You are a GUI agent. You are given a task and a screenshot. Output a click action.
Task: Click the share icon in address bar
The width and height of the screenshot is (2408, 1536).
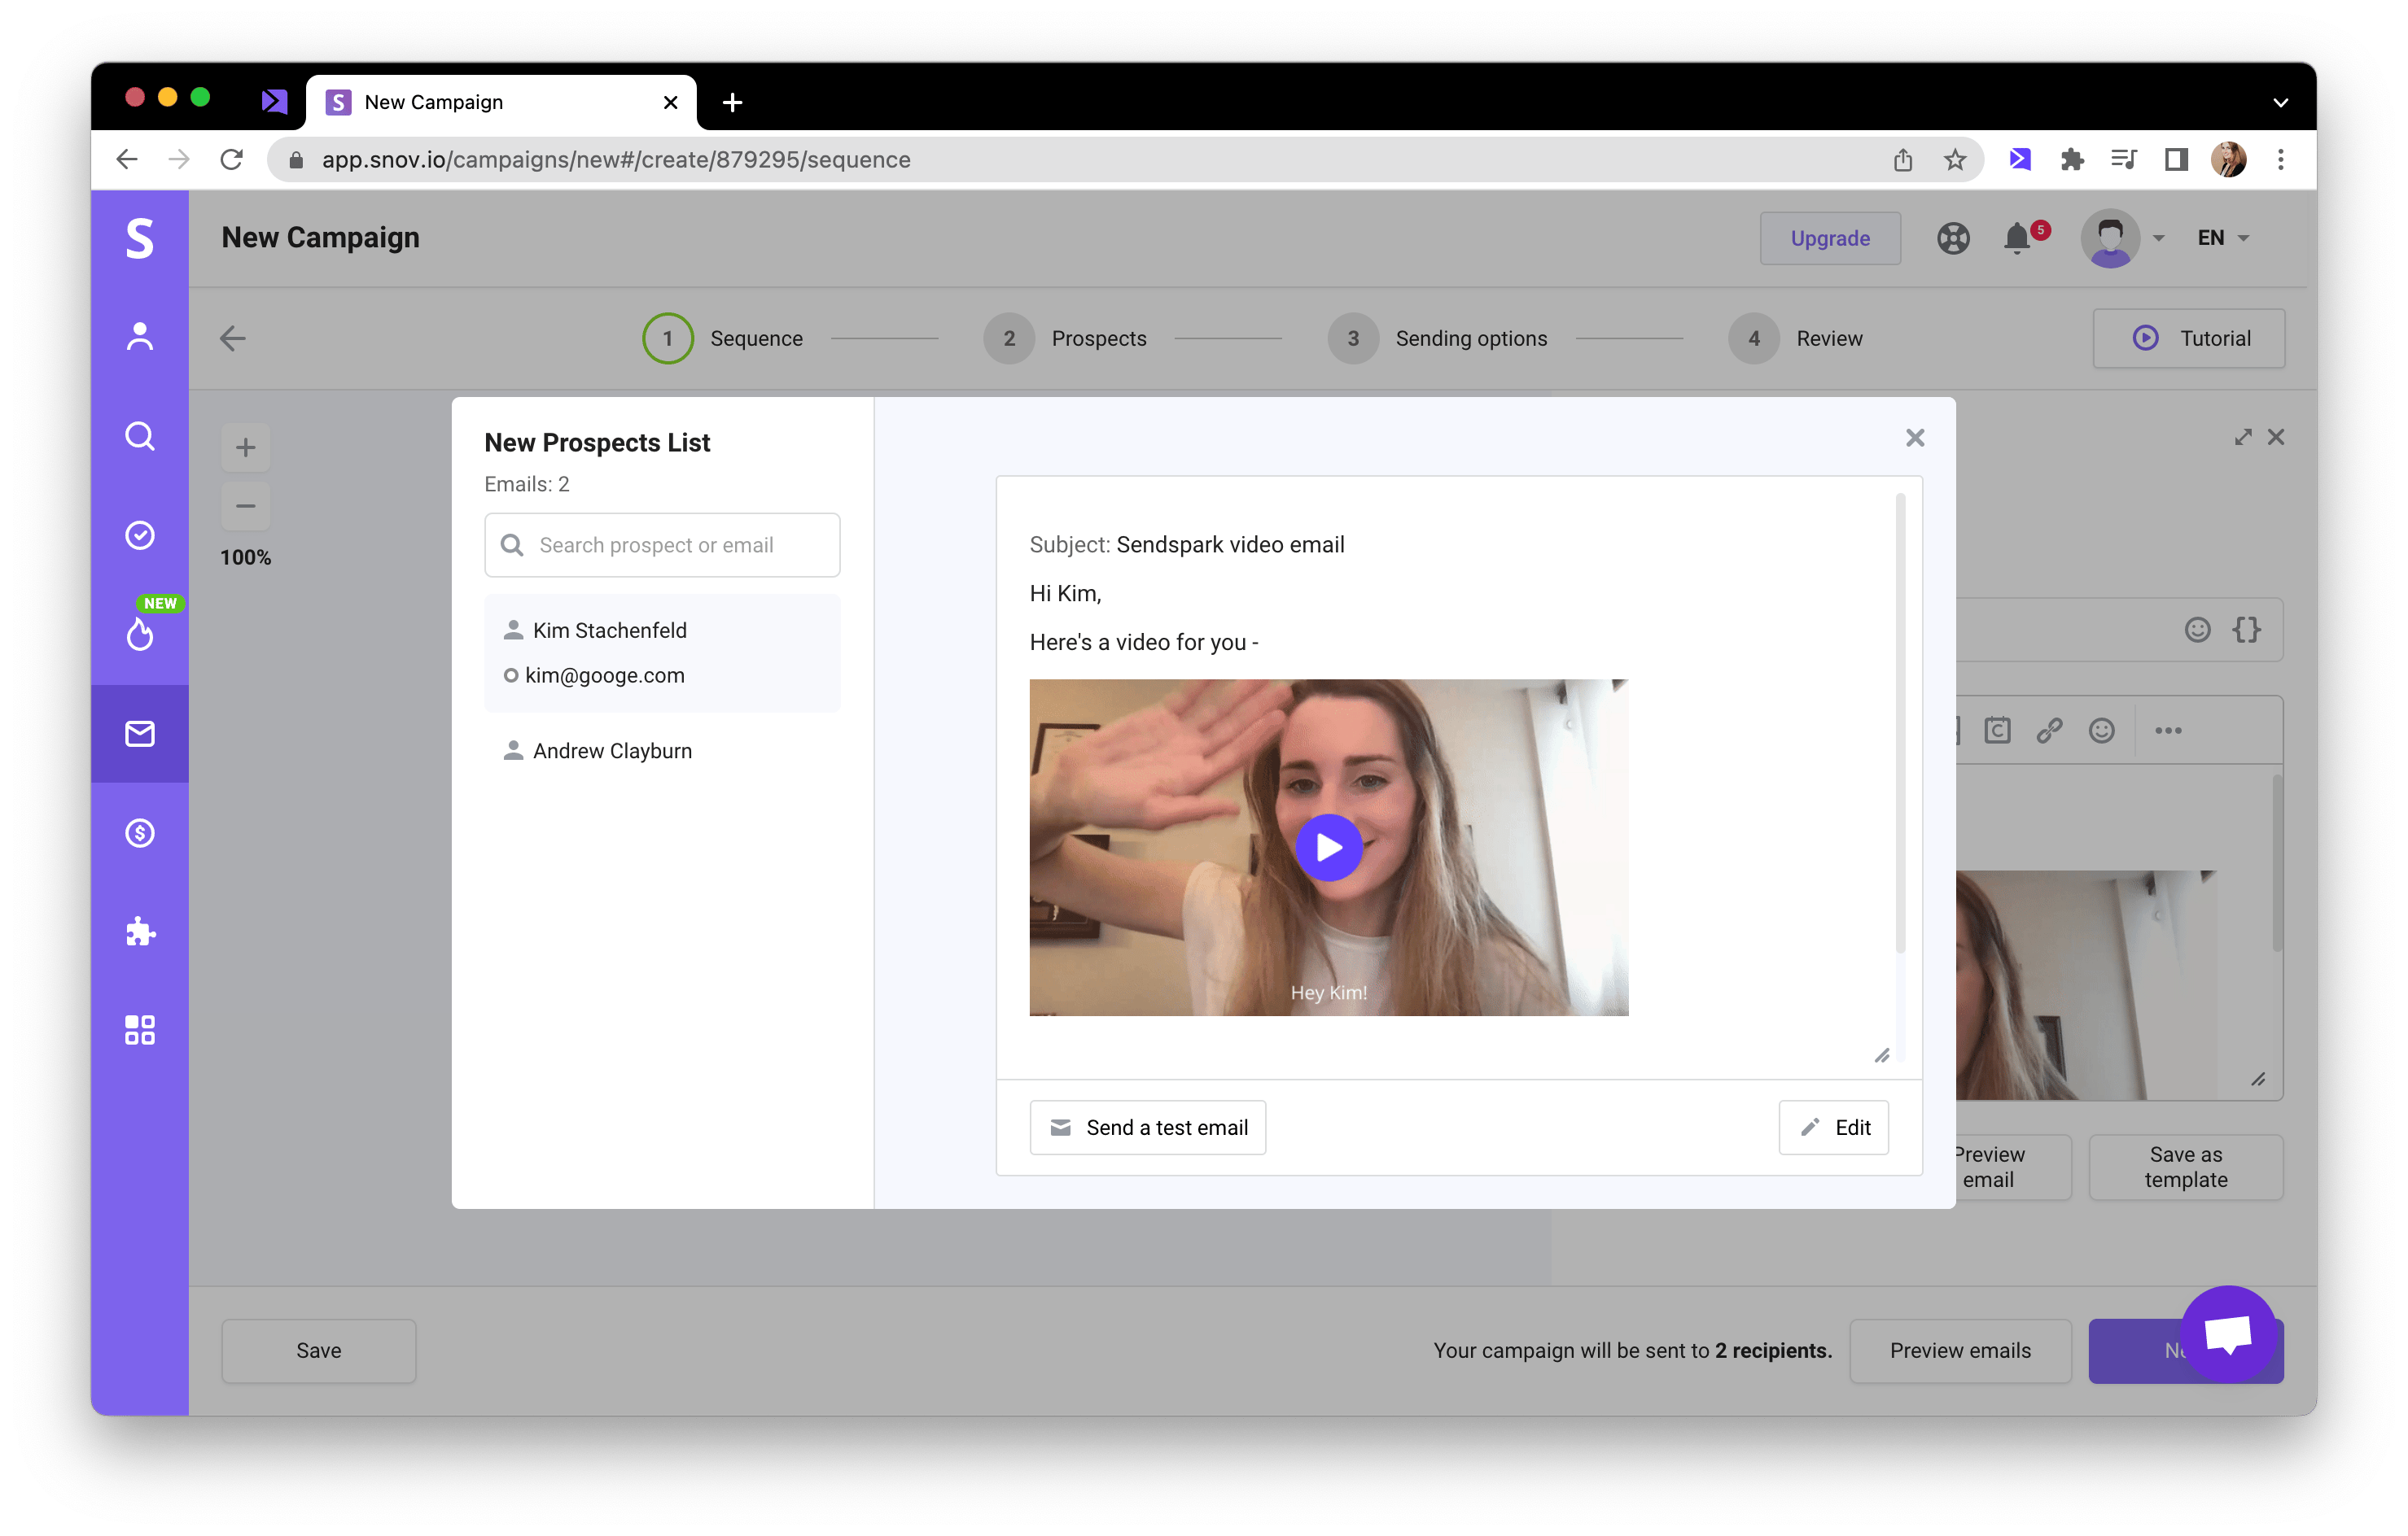(1902, 159)
